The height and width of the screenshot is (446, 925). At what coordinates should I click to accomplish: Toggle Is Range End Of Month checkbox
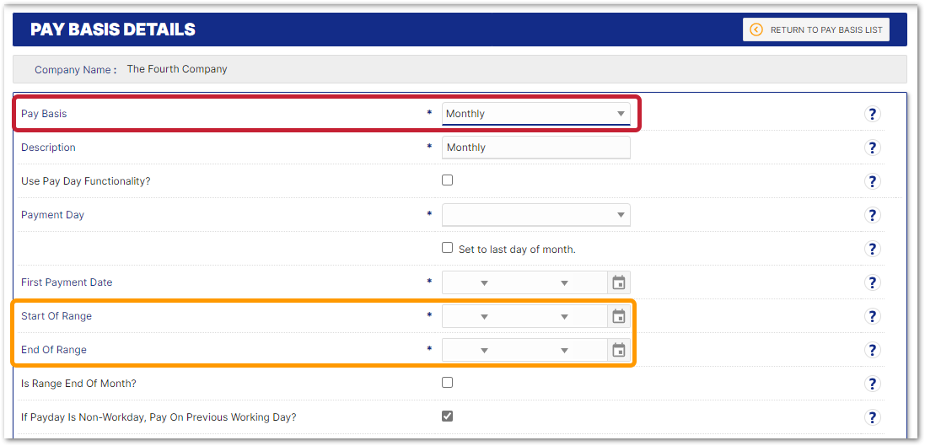[x=448, y=382]
